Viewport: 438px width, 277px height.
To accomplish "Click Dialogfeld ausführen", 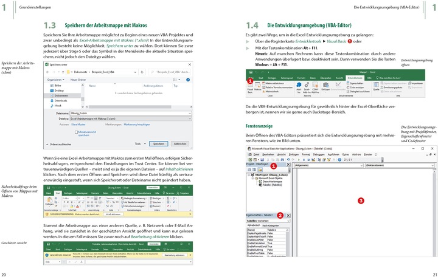I will (x=358, y=91).
